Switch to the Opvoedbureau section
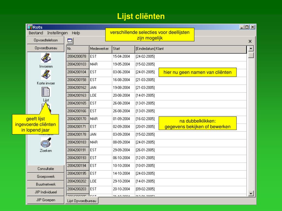Screen dimensions: 282x211 pos(46,48)
